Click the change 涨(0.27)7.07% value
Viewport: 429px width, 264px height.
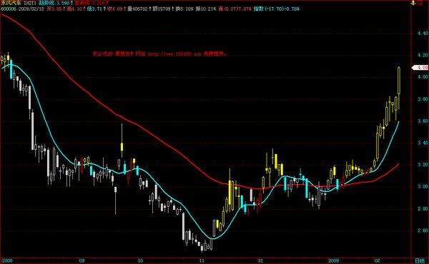tap(235, 9)
